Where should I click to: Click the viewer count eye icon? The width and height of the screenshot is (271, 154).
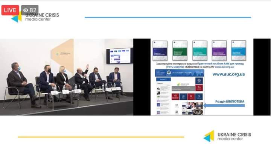point(26,10)
